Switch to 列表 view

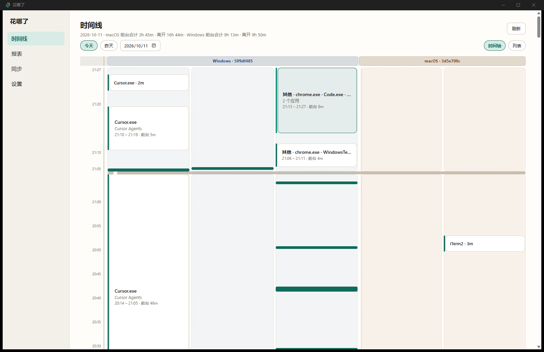[517, 46]
